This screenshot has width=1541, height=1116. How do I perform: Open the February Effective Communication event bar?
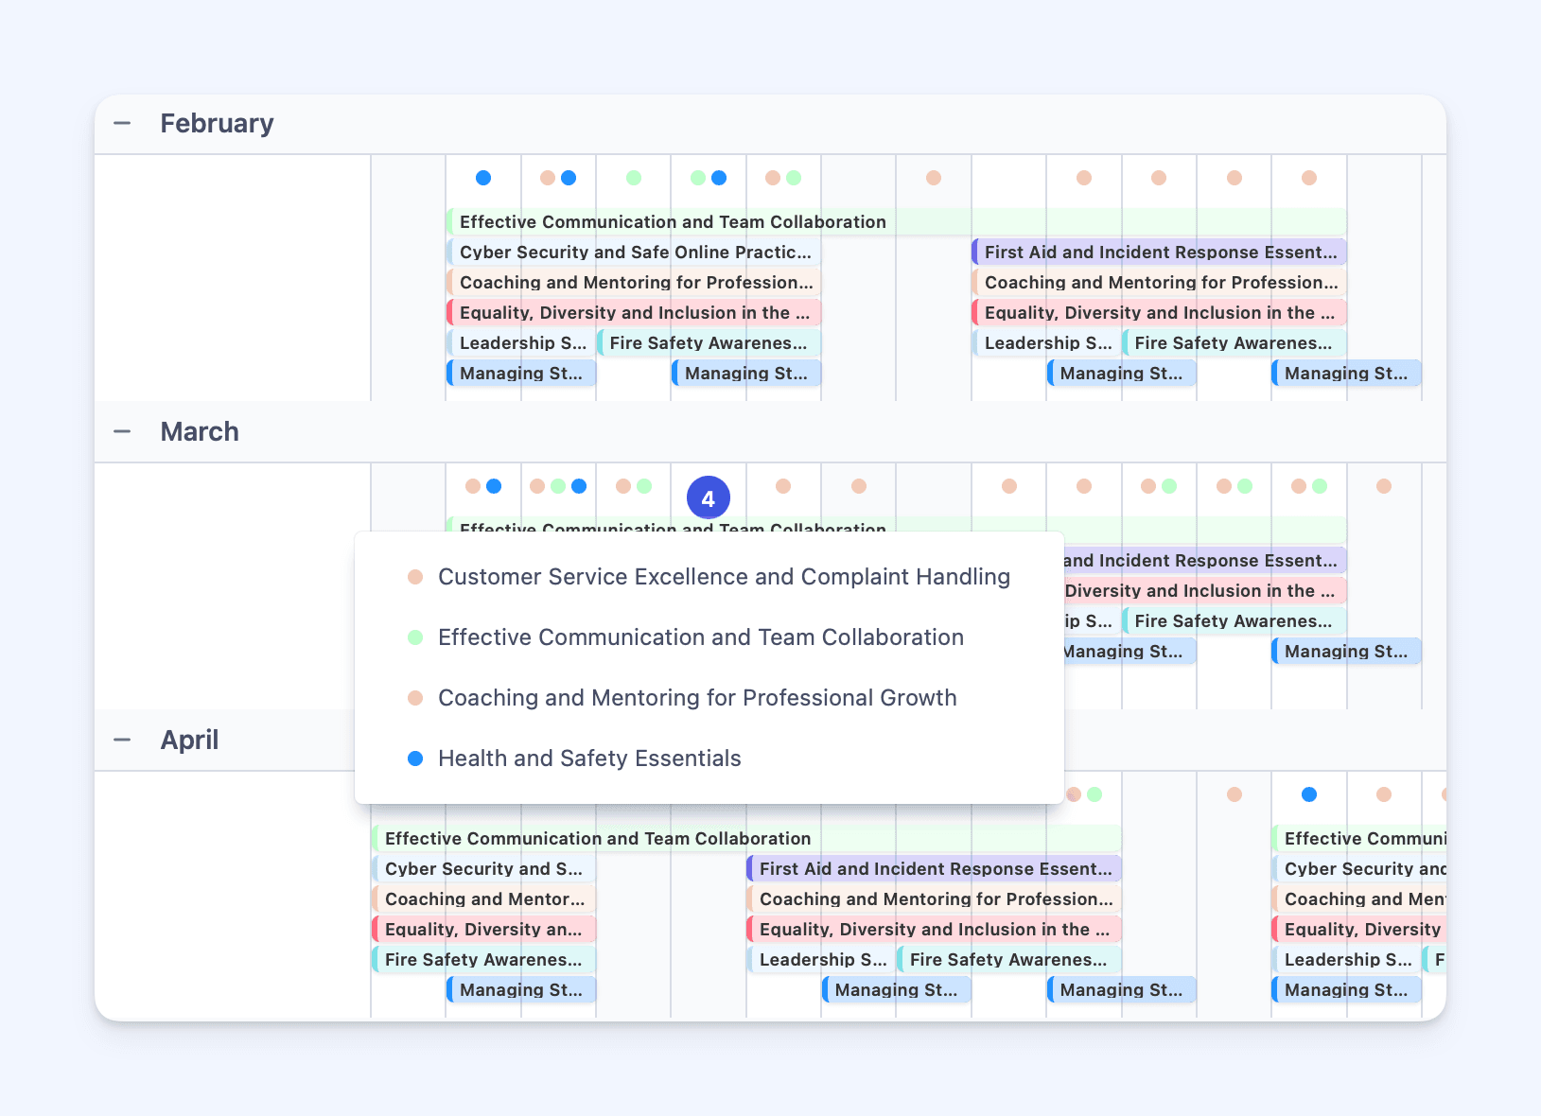[x=895, y=222]
